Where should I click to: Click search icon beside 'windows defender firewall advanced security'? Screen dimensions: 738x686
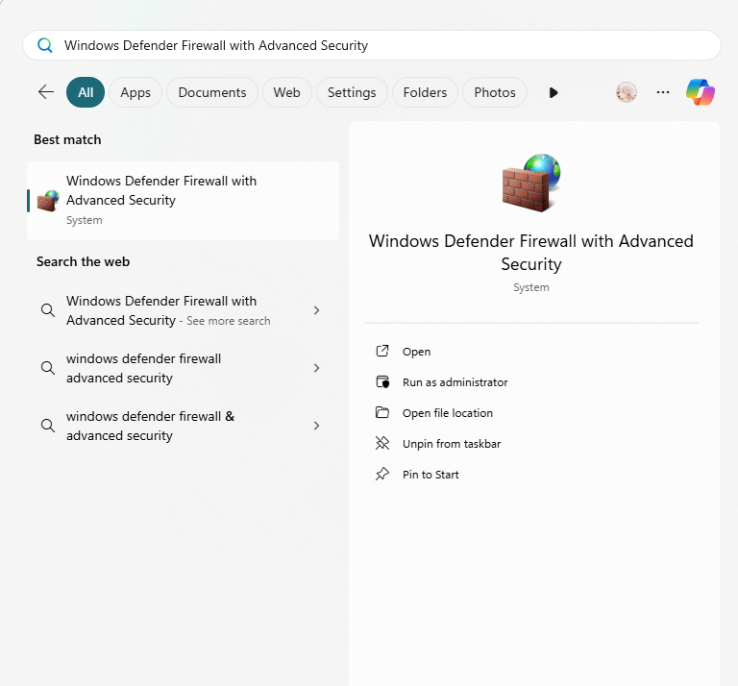pos(47,367)
